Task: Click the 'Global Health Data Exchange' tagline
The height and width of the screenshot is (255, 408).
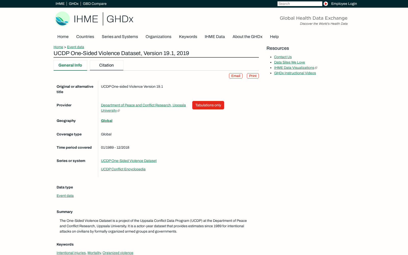Action: [x=314, y=18]
